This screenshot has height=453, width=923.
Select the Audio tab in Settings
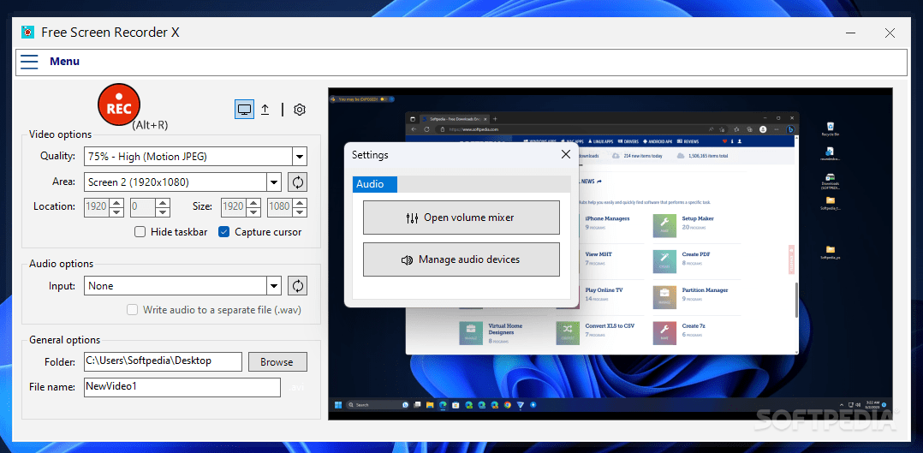click(x=375, y=184)
